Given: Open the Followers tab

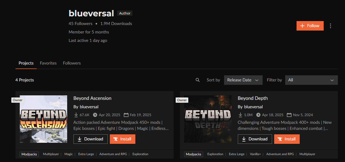Looking at the screenshot, I should tap(72, 63).
